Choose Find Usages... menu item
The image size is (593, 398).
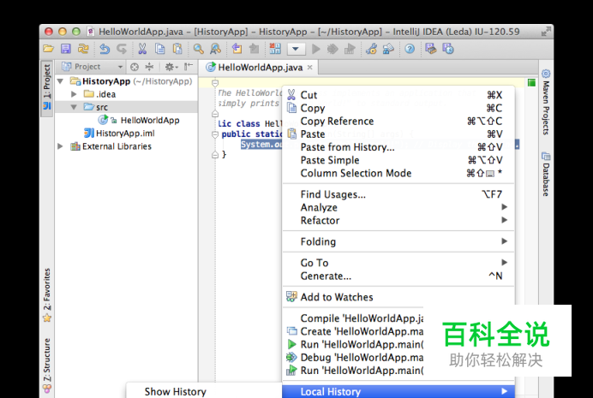[x=398, y=194]
